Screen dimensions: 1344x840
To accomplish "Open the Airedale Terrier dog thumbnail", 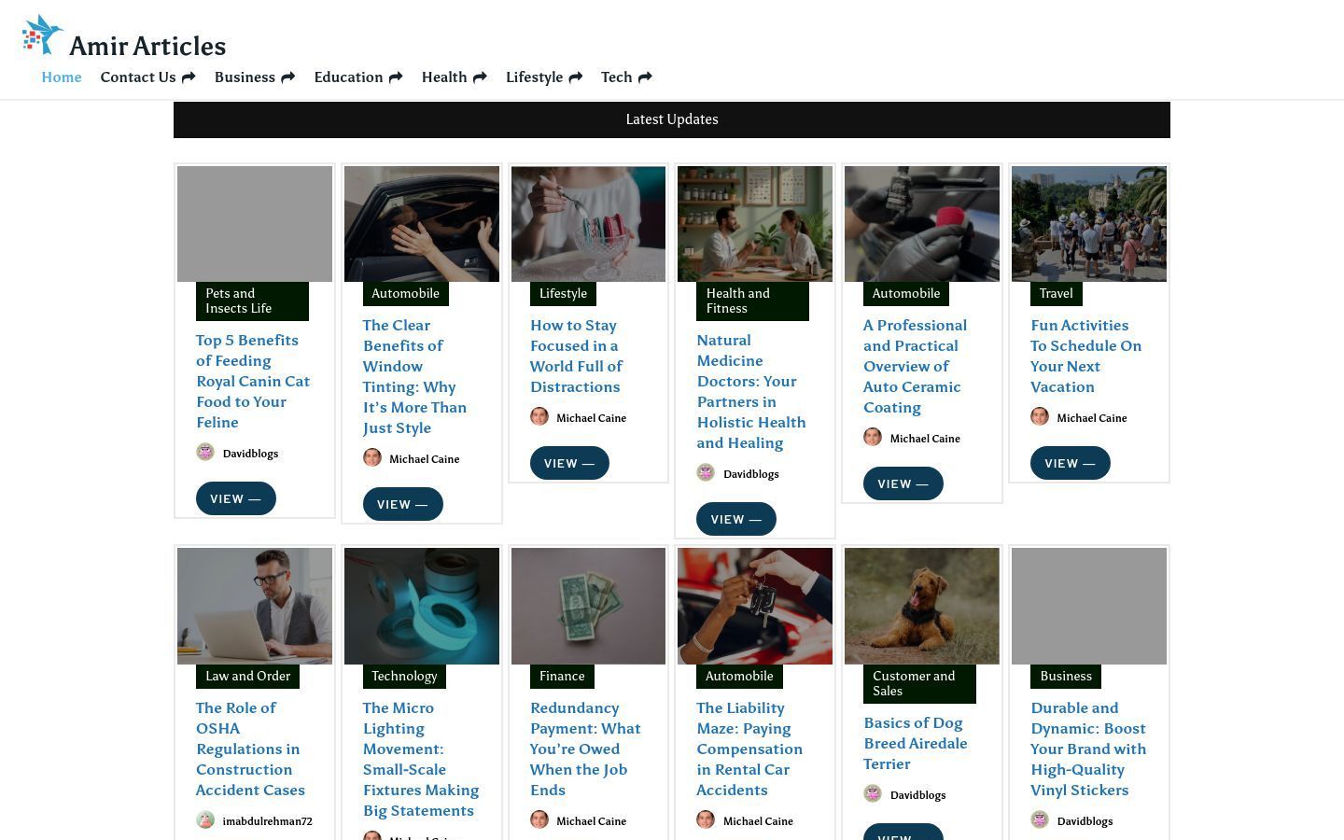I will [x=922, y=607].
